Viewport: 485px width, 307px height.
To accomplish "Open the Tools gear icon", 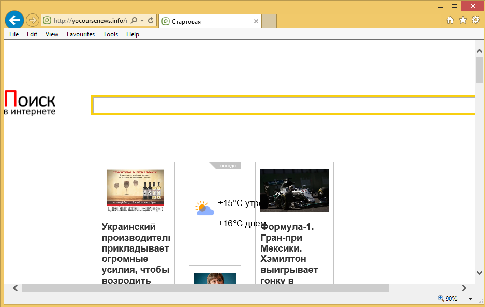I will click(x=475, y=20).
